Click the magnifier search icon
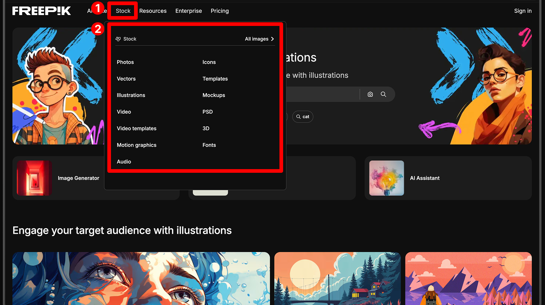This screenshot has height=305, width=545. pos(383,94)
